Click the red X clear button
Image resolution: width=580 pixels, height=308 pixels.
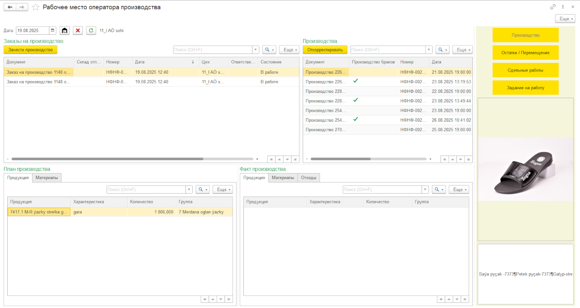click(x=78, y=30)
